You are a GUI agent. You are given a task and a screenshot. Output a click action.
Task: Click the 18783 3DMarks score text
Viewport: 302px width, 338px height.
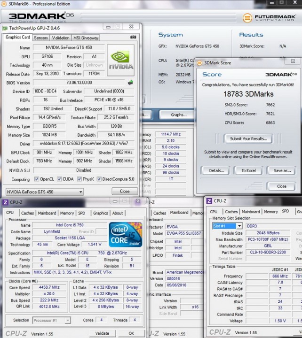[248, 94]
